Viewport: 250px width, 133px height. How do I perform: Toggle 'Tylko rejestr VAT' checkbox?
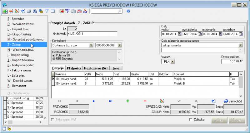click(52, 120)
